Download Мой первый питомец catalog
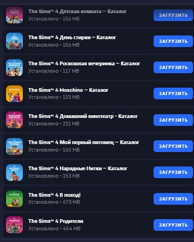The height and width of the screenshot is (242, 194). [173, 146]
